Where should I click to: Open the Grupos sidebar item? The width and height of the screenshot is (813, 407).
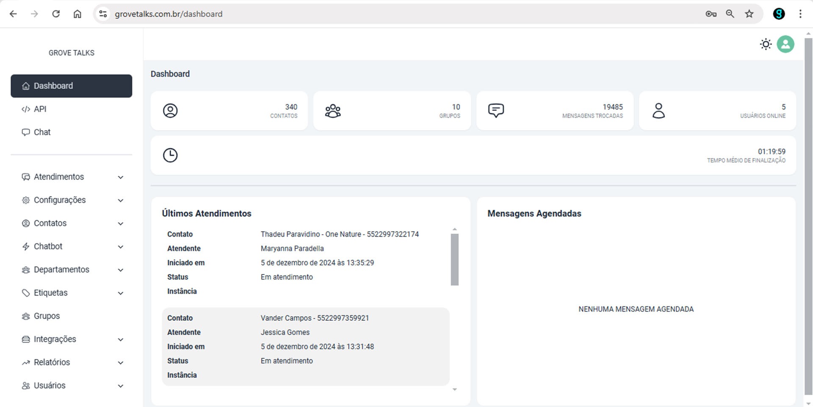coord(47,316)
